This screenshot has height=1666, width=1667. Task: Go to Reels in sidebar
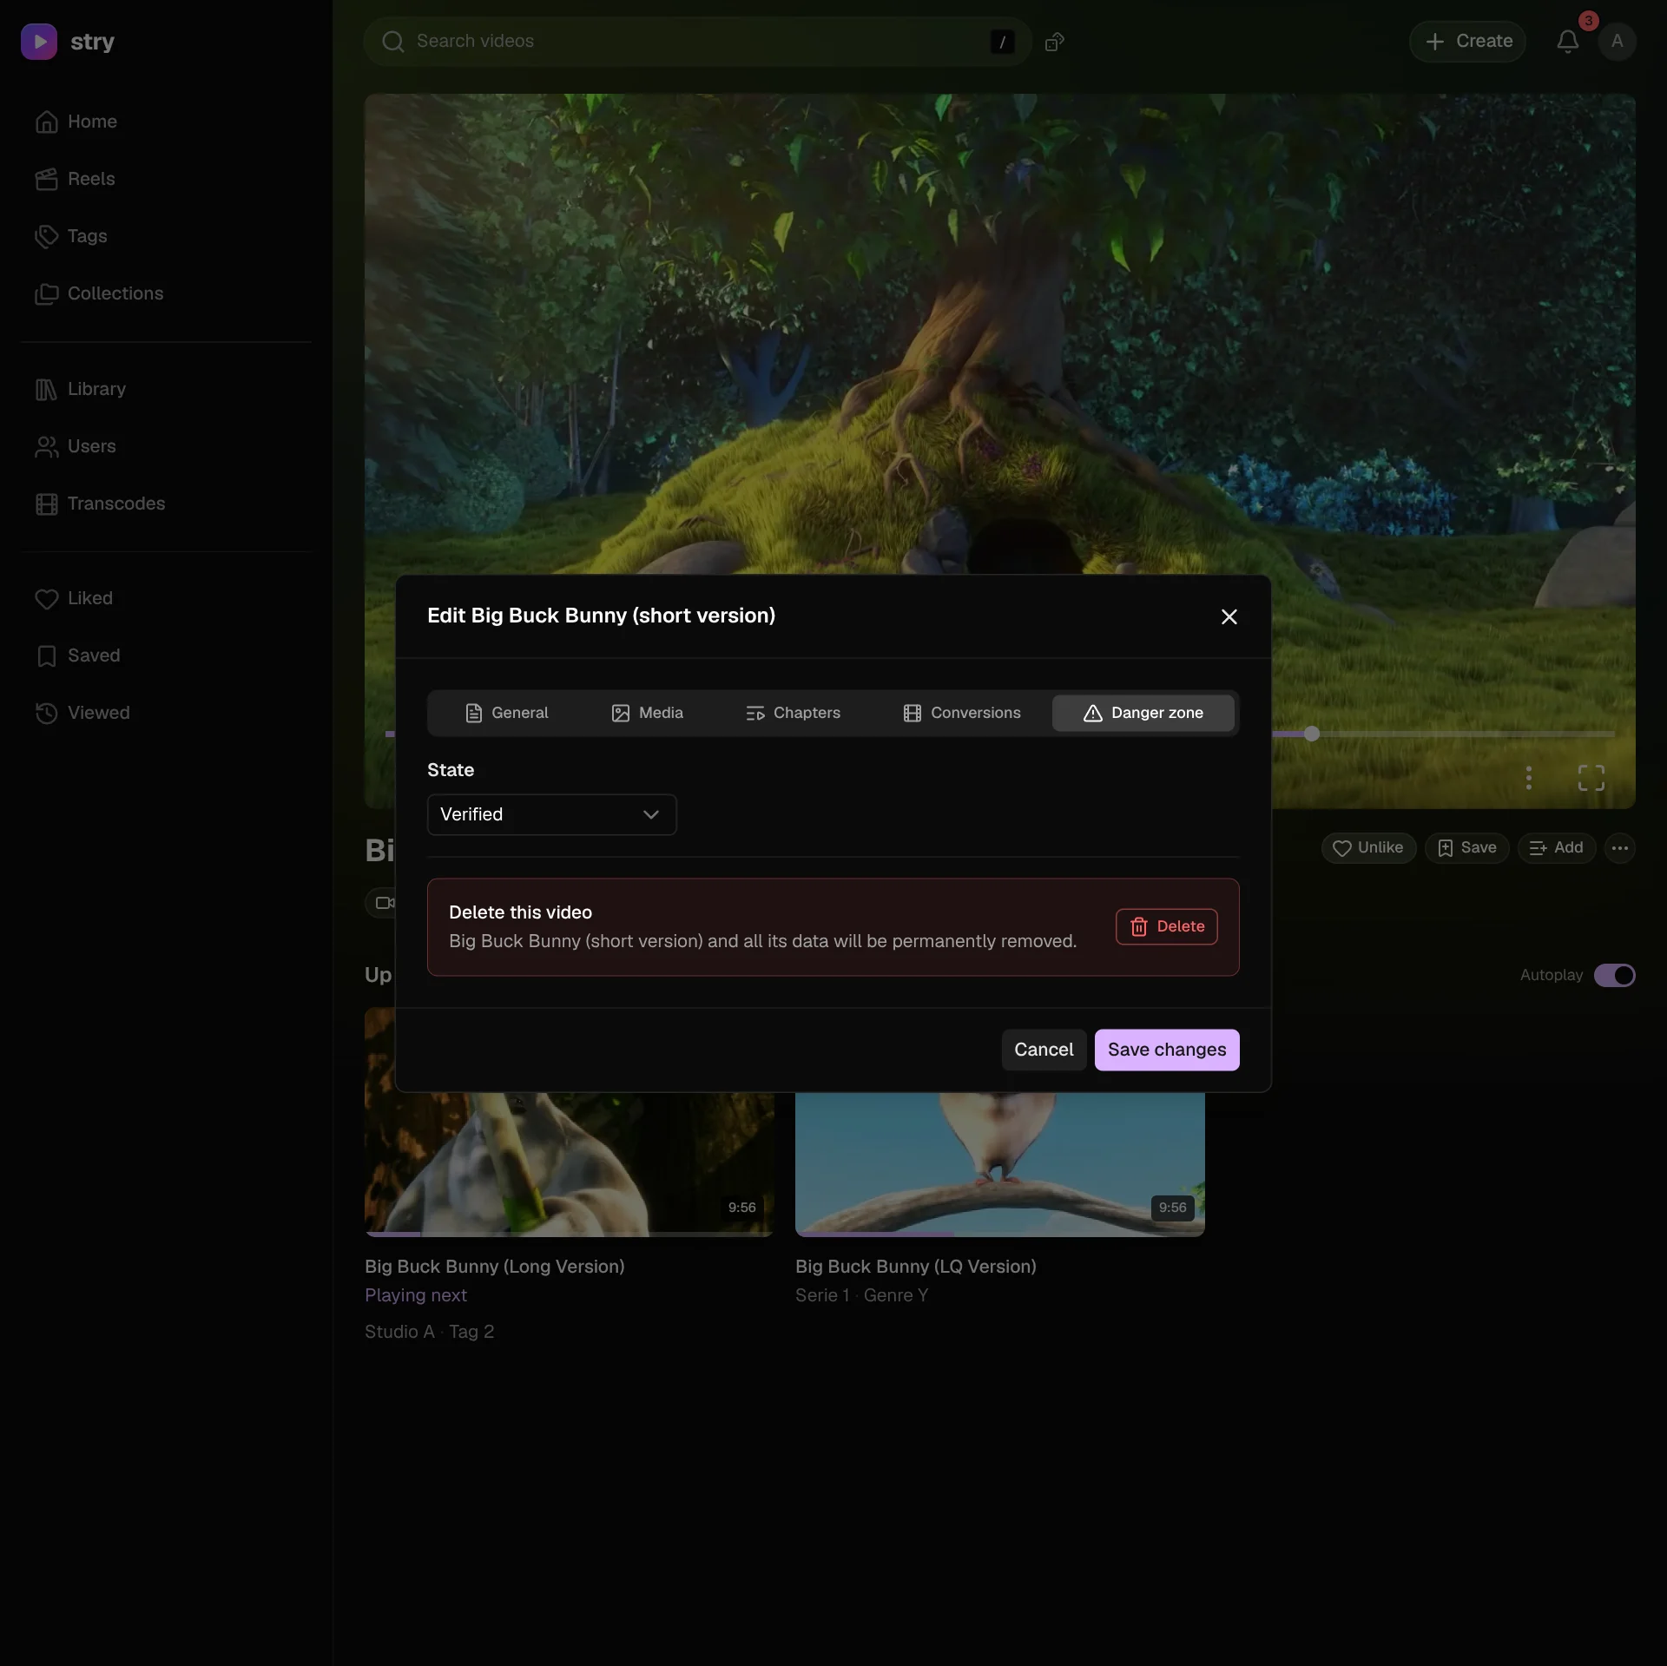(75, 179)
